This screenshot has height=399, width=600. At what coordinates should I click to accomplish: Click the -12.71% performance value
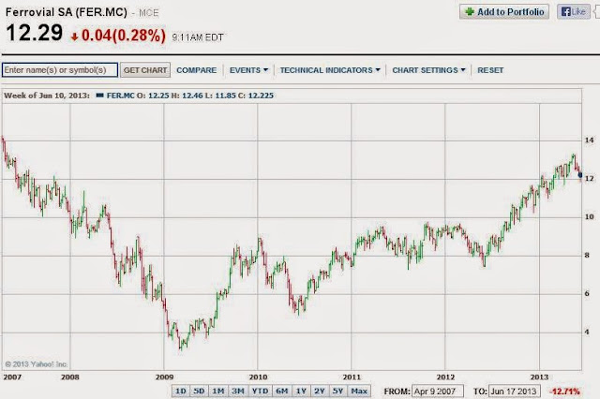564,392
